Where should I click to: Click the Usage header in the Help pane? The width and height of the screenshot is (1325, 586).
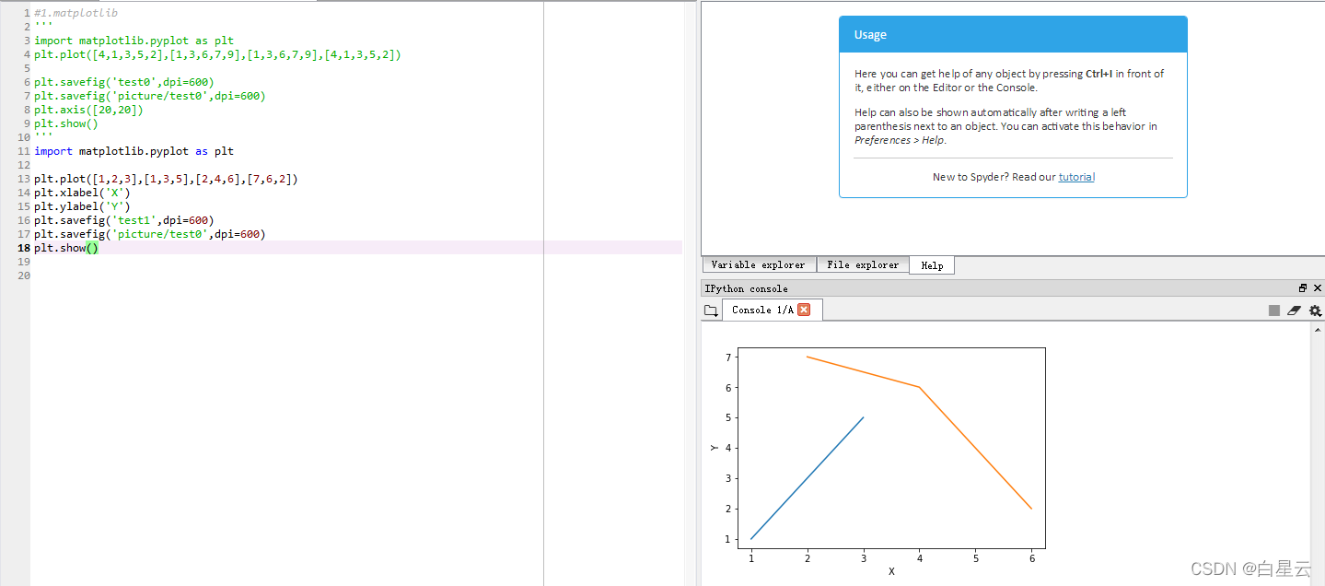pos(1013,34)
